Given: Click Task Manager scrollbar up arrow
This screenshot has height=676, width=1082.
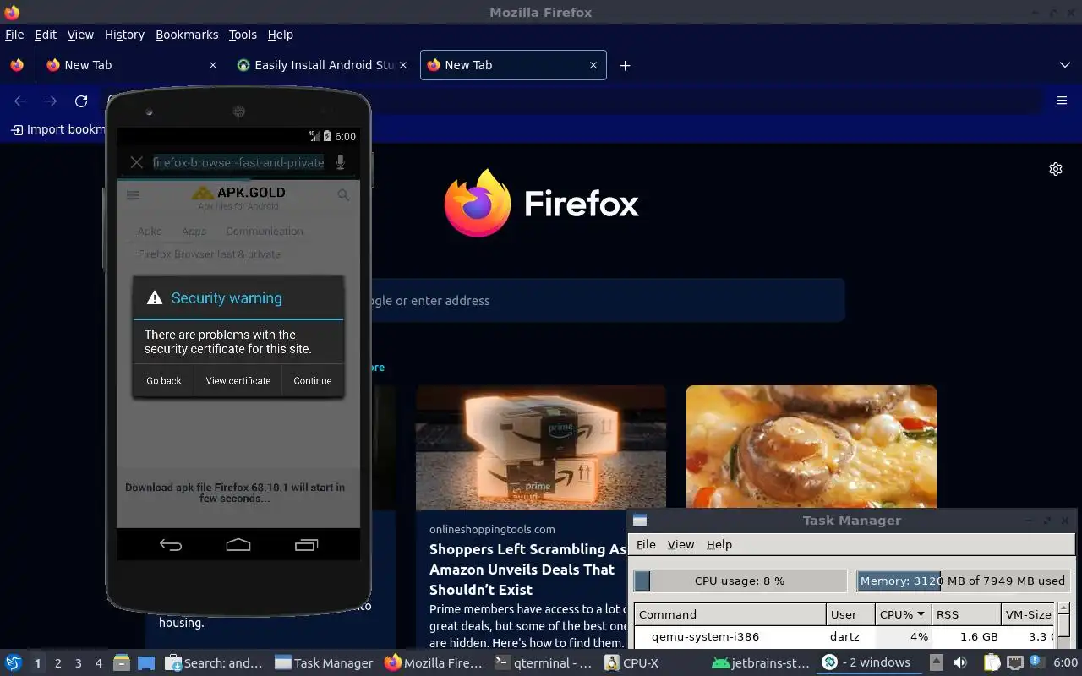Looking at the screenshot, I should point(1063,608).
